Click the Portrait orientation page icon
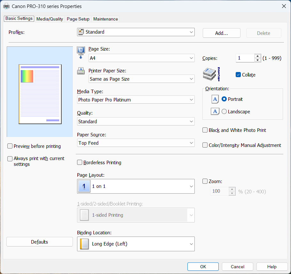This screenshot has height=274, width=291. [215, 99]
